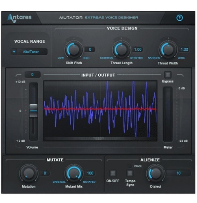197x203 pixels.
Task: Click the Throat Width value 1.00
Action: [x=184, y=50]
